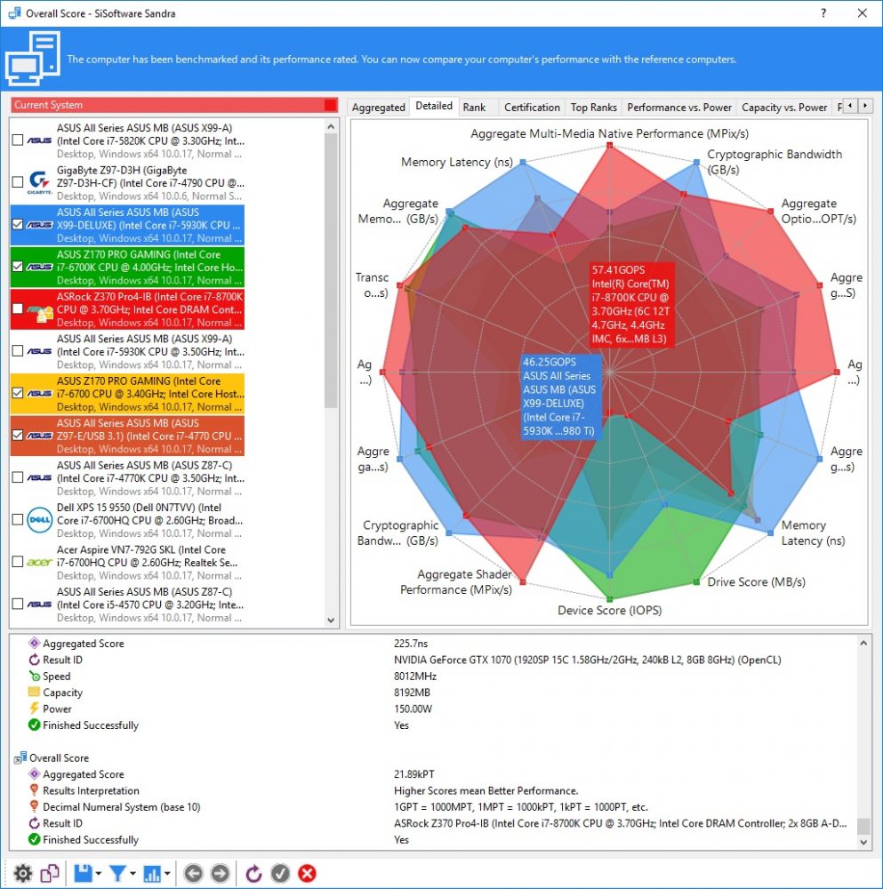Screen dimensions: 883x889
Task: Check the Dell XPS 15 9550 checkbox
Action: pos(18,519)
